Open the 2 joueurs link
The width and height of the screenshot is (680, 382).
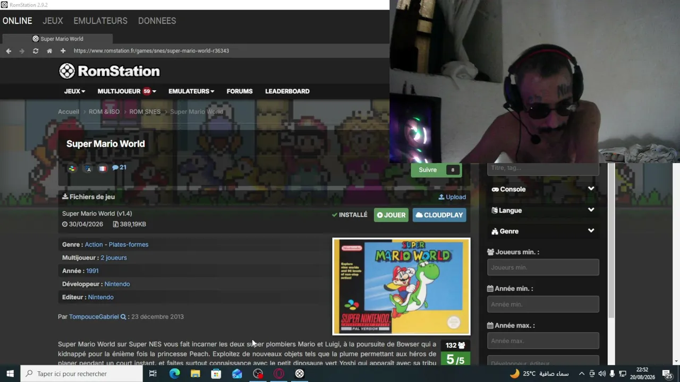pyautogui.click(x=114, y=258)
